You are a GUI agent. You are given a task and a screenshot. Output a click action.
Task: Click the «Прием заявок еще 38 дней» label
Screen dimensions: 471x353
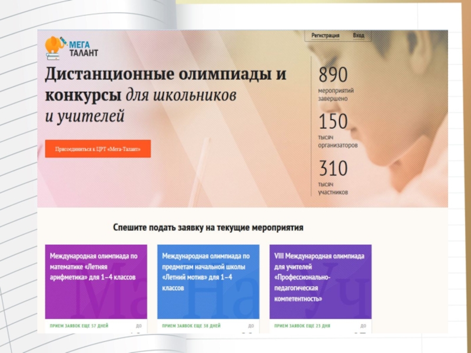click(x=191, y=326)
